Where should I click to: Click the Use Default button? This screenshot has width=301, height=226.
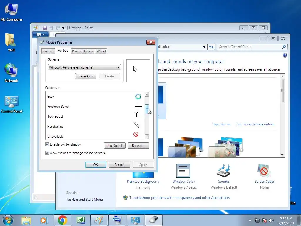[x=115, y=145]
